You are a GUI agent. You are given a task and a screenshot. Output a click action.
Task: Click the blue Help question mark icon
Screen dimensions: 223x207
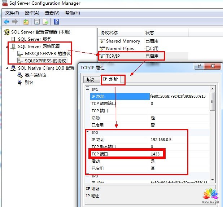tap(56, 22)
